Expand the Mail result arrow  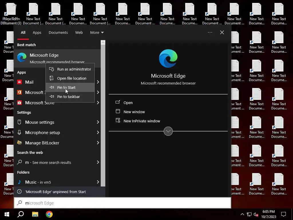point(98,82)
